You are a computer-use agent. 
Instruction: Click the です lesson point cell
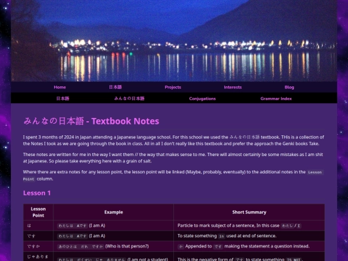(x=38, y=236)
